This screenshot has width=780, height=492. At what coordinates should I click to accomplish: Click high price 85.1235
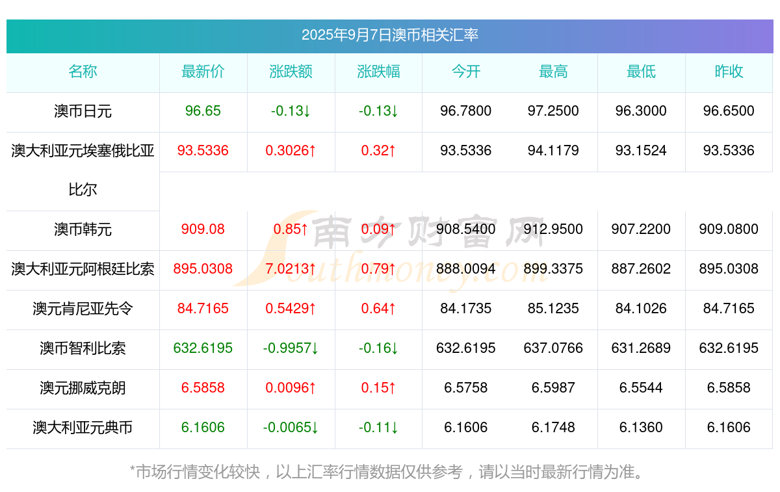tap(553, 308)
